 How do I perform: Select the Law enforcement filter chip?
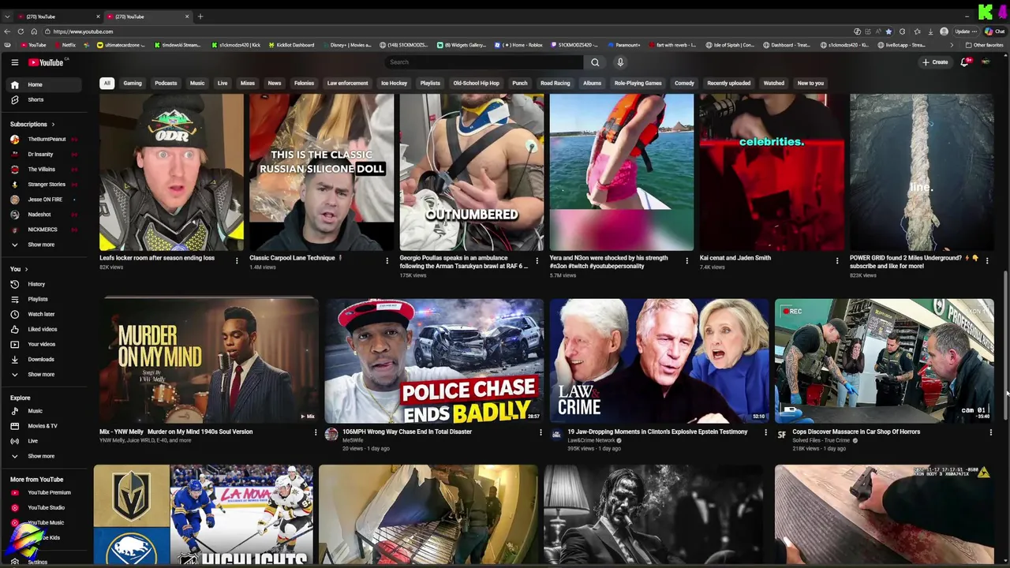[x=347, y=83]
